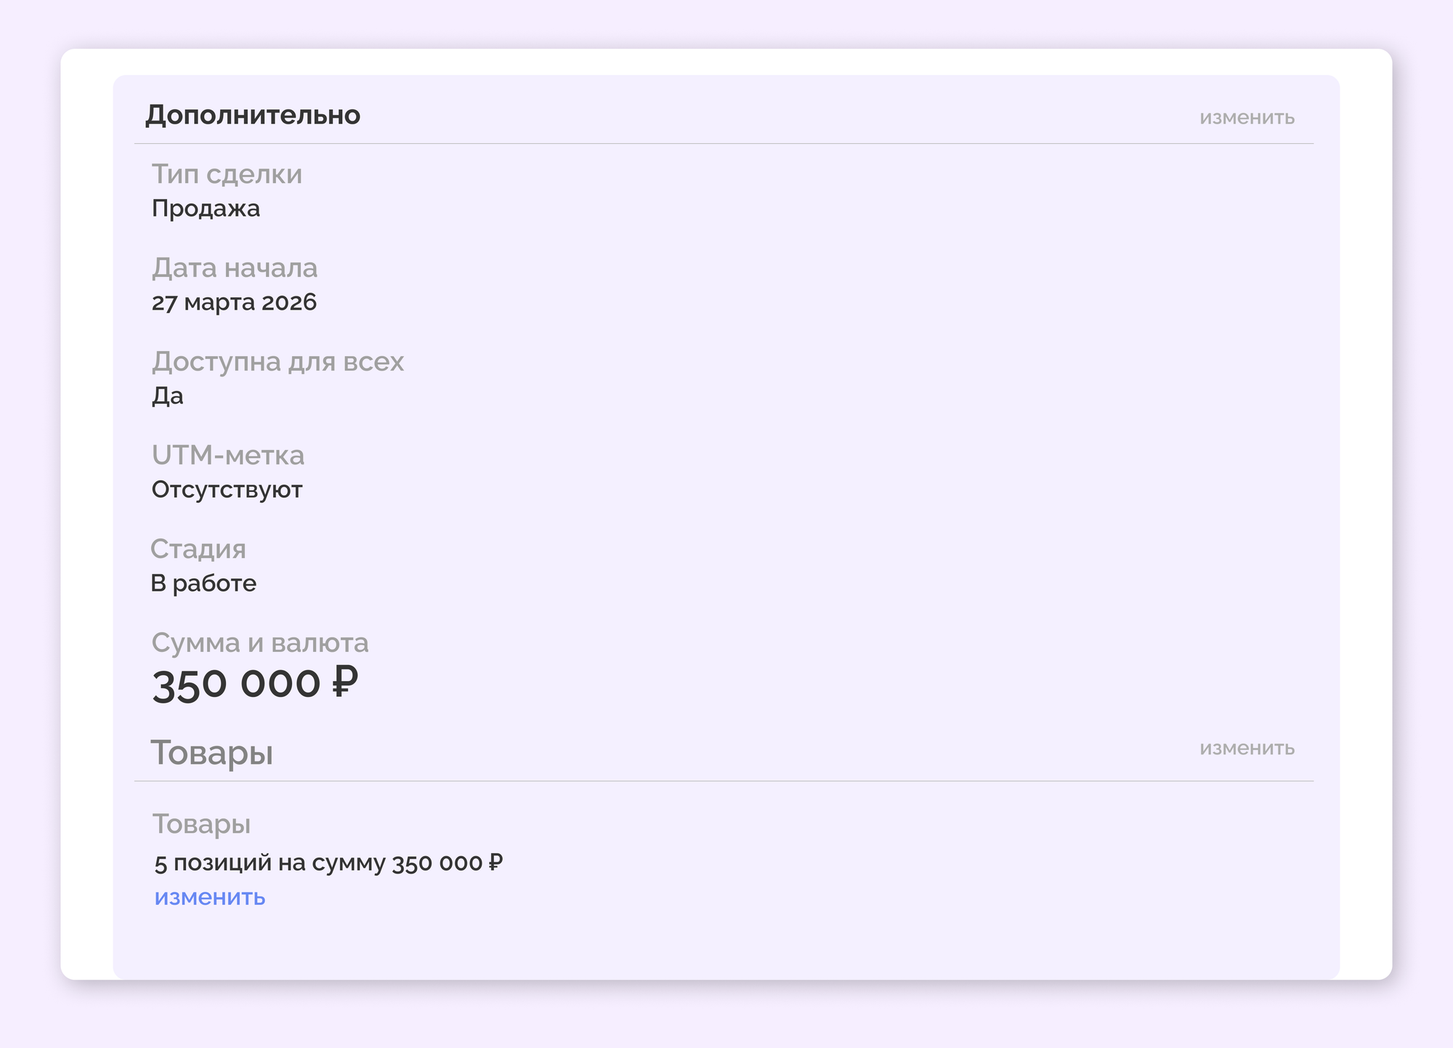Select the UTM value 'Отсутствуют'

coord(227,490)
